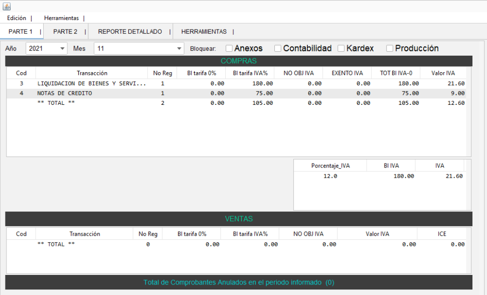Switch to the PARTE 2 tab
This screenshot has height=295, width=487.
(x=65, y=32)
